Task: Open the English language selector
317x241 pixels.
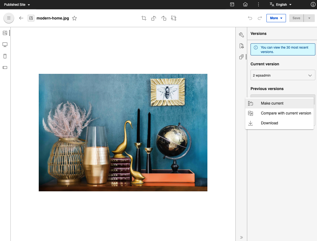Action: pyautogui.click(x=280, y=5)
